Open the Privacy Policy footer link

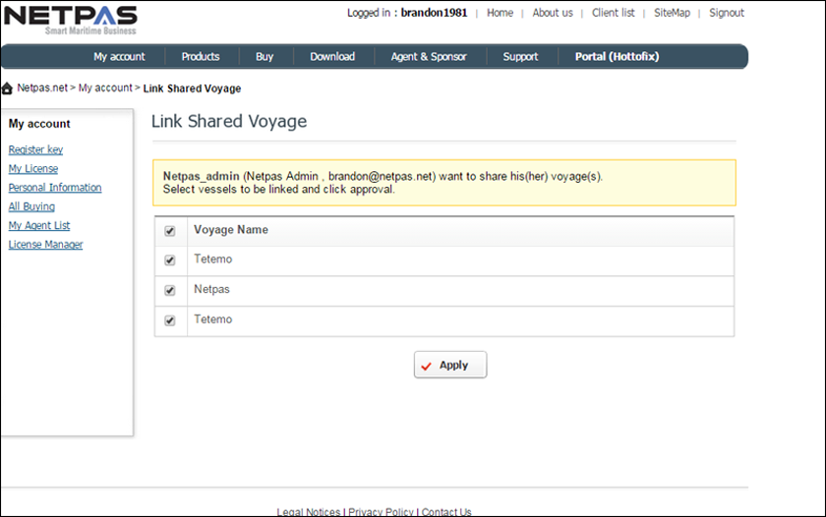click(x=381, y=512)
